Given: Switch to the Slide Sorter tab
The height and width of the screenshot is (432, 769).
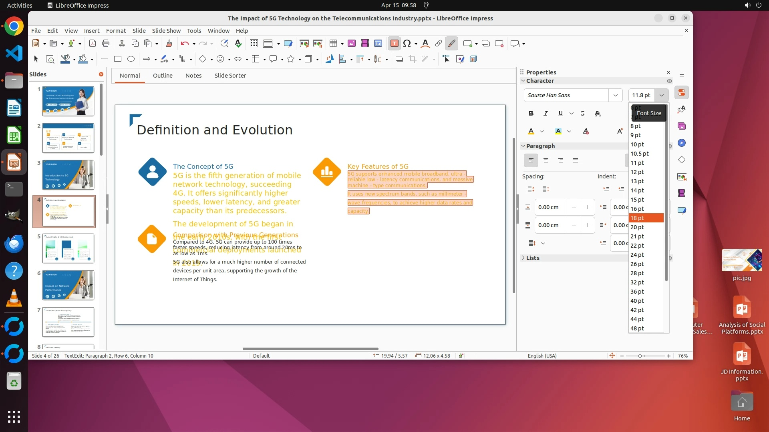Looking at the screenshot, I should 230,76.
